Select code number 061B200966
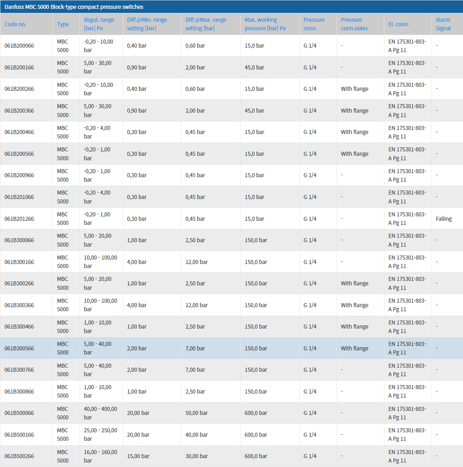The width and height of the screenshot is (463, 467). click(x=19, y=175)
